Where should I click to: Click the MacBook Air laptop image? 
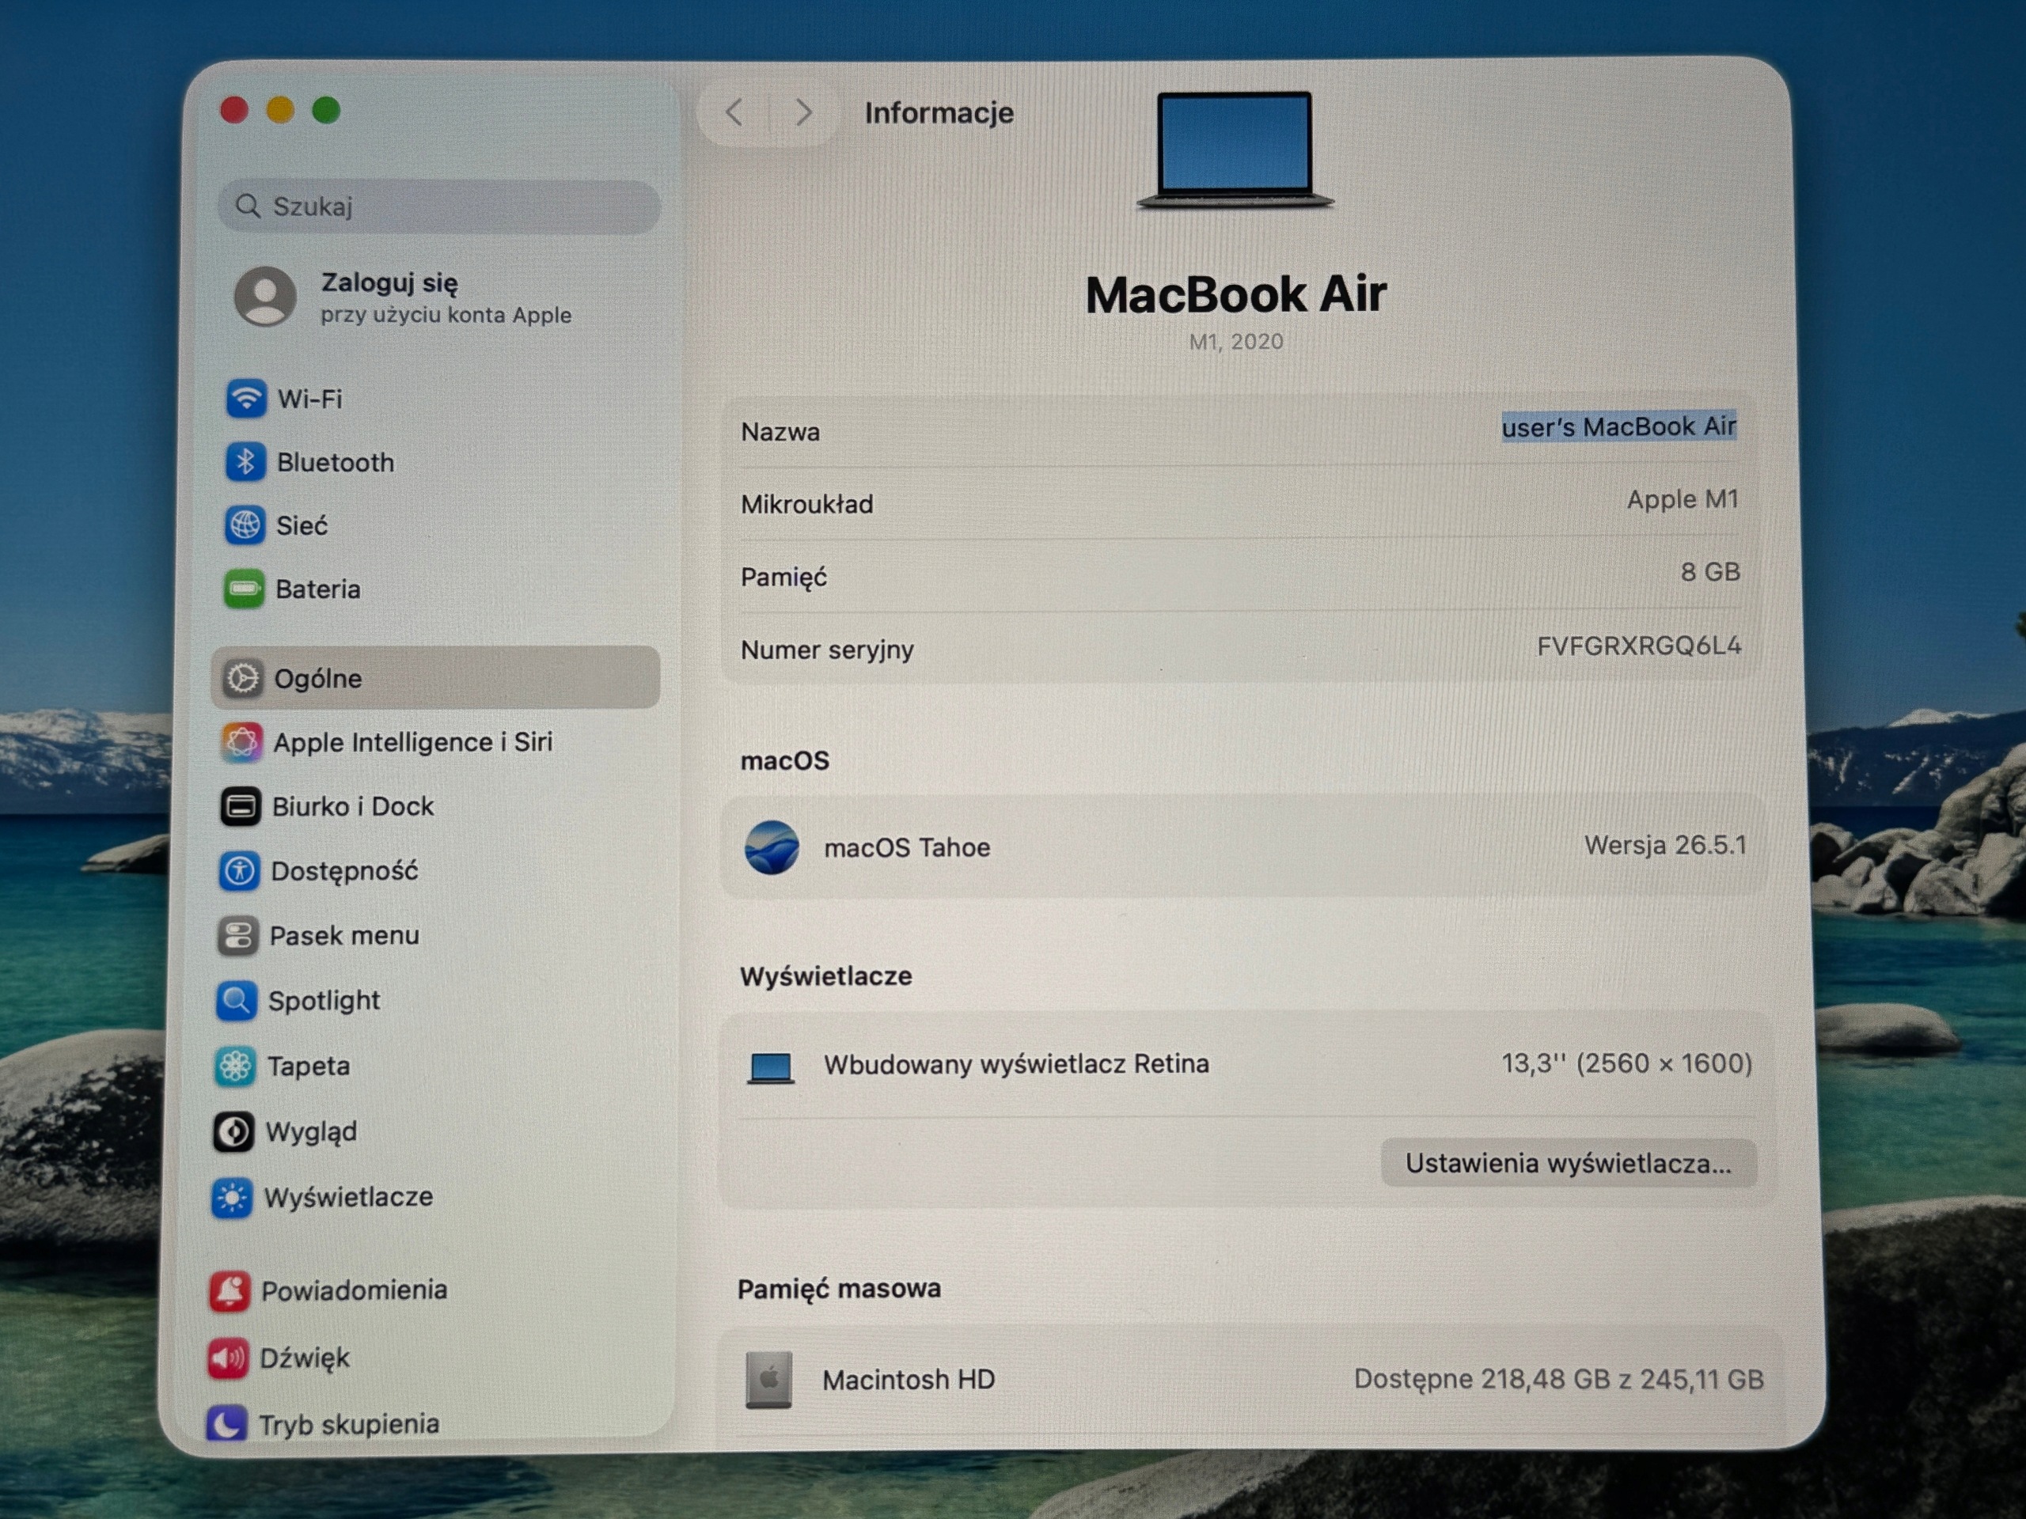tap(1235, 151)
